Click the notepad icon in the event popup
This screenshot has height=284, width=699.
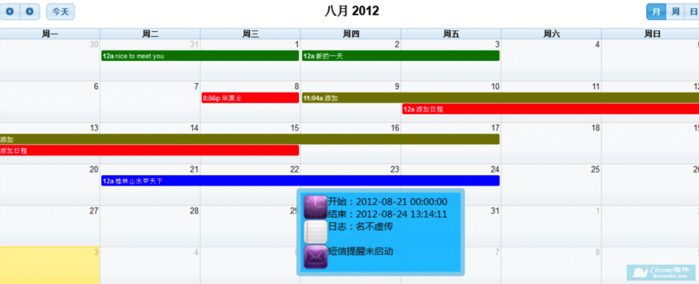pos(315,232)
